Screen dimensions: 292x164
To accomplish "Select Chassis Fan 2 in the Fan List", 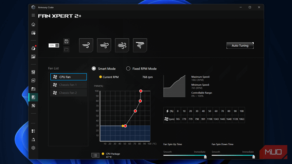I will click(x=69, y=93).
